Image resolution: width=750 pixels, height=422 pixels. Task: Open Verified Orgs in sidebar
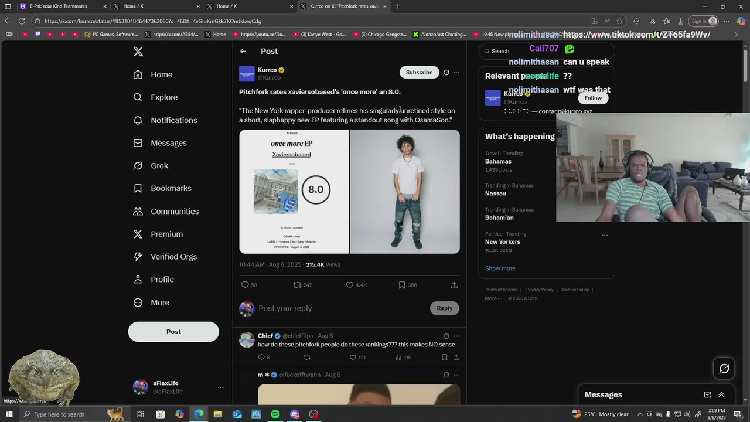tap(165, 257)
